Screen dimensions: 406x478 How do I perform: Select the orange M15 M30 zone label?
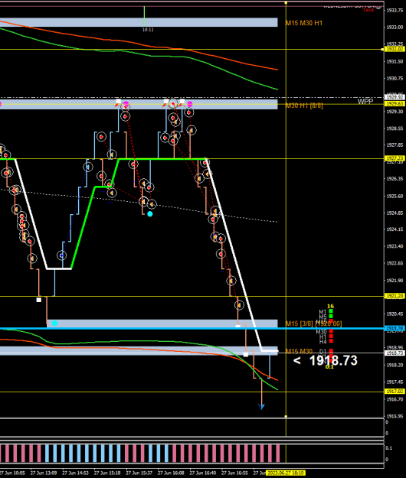point(299,351)
